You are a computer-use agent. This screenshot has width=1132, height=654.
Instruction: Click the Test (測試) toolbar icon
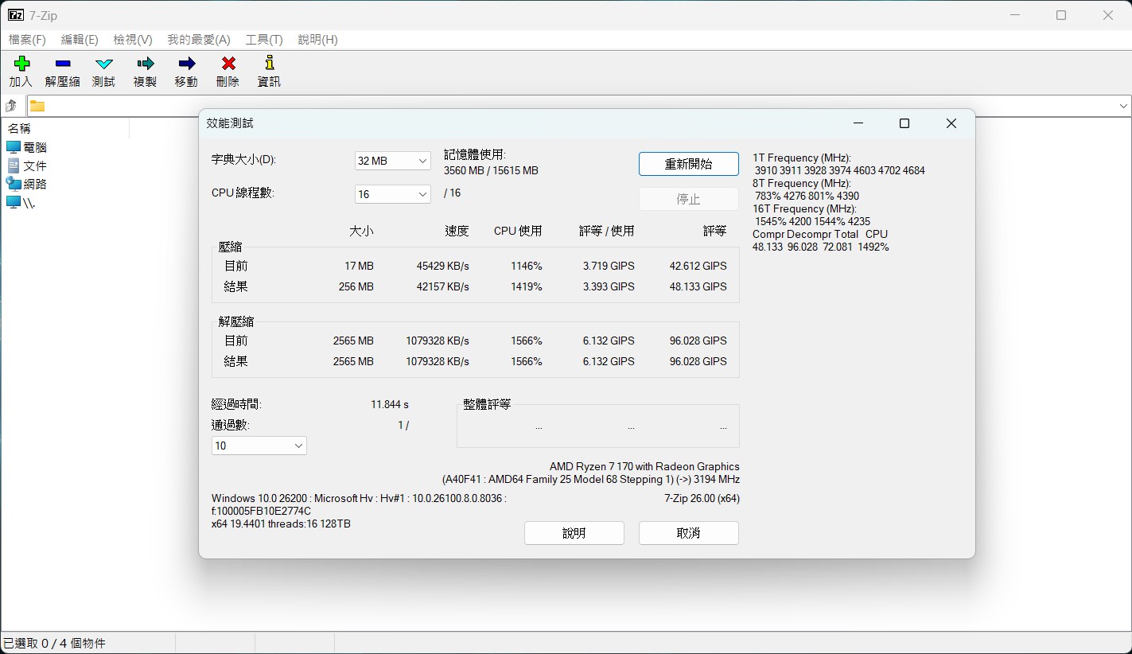click(x=104, y=64)
